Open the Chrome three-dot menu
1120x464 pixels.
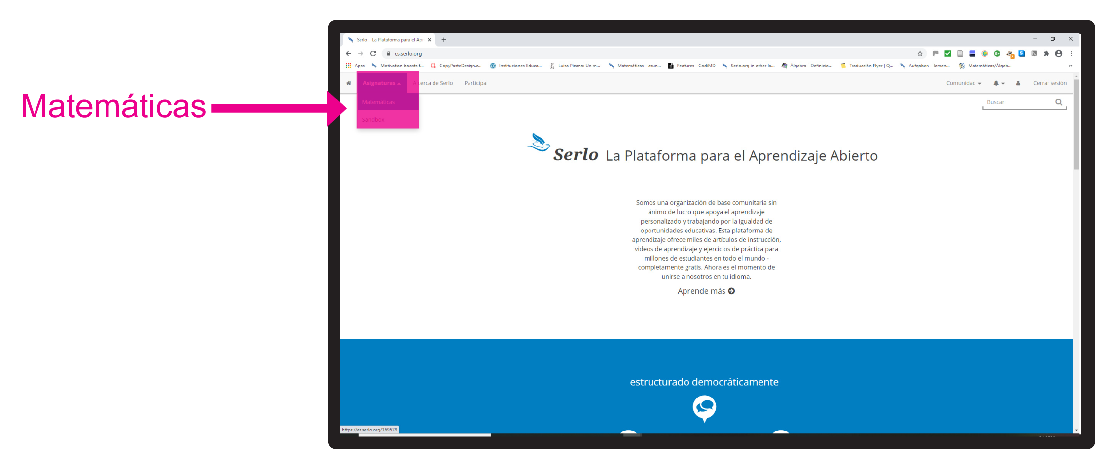(x=1071, y=54)
